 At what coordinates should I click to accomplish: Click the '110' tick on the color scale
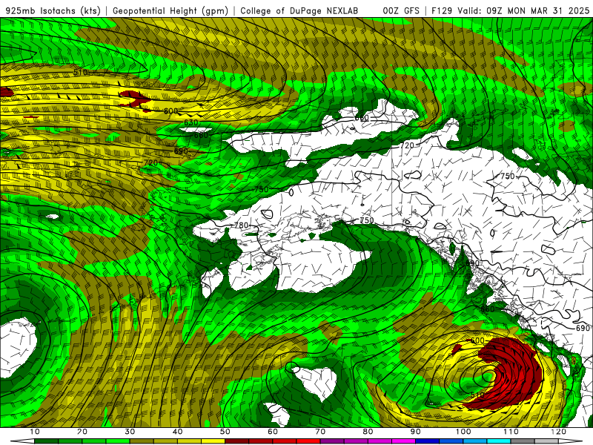[x=511, y=432]
